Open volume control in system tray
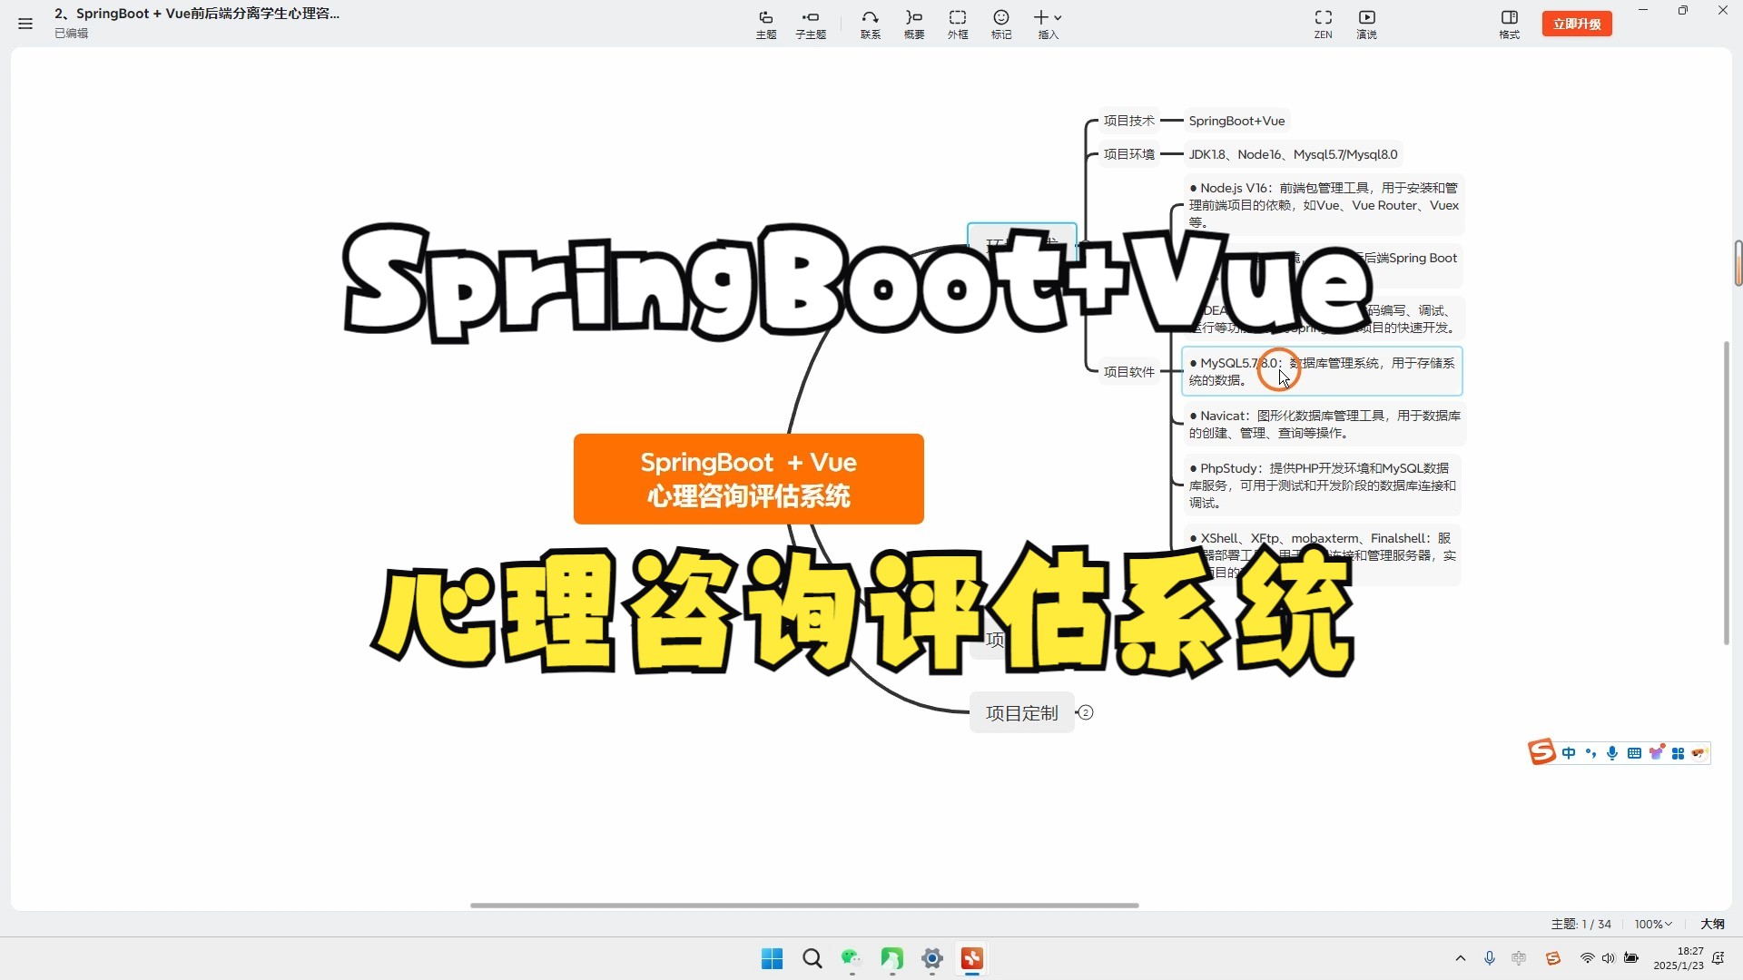Image resolution: width=1743 pixels, height=980 pixels. tap(1609, 958)
